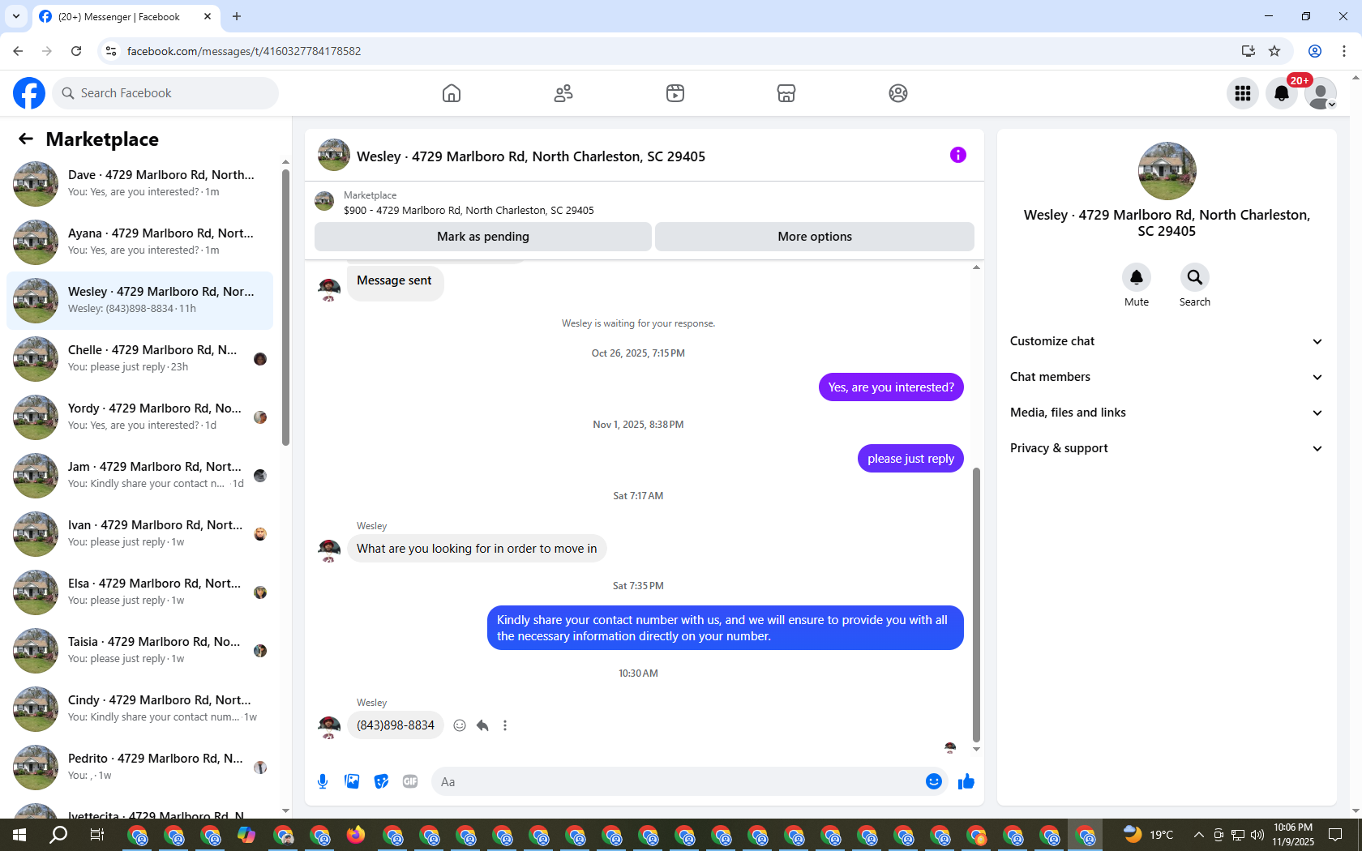
Task: Open Facebook home via logo
Action: (x=29, y=93)
